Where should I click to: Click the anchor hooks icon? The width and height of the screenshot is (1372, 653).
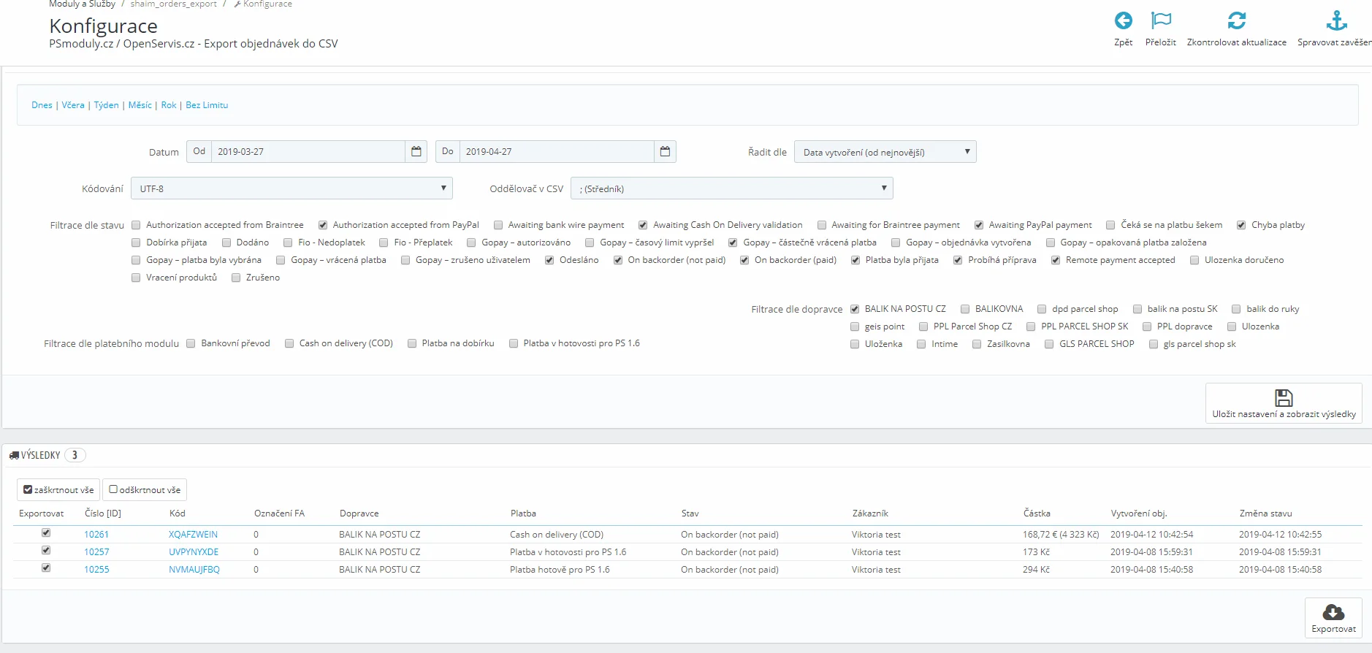point(1336,20)
